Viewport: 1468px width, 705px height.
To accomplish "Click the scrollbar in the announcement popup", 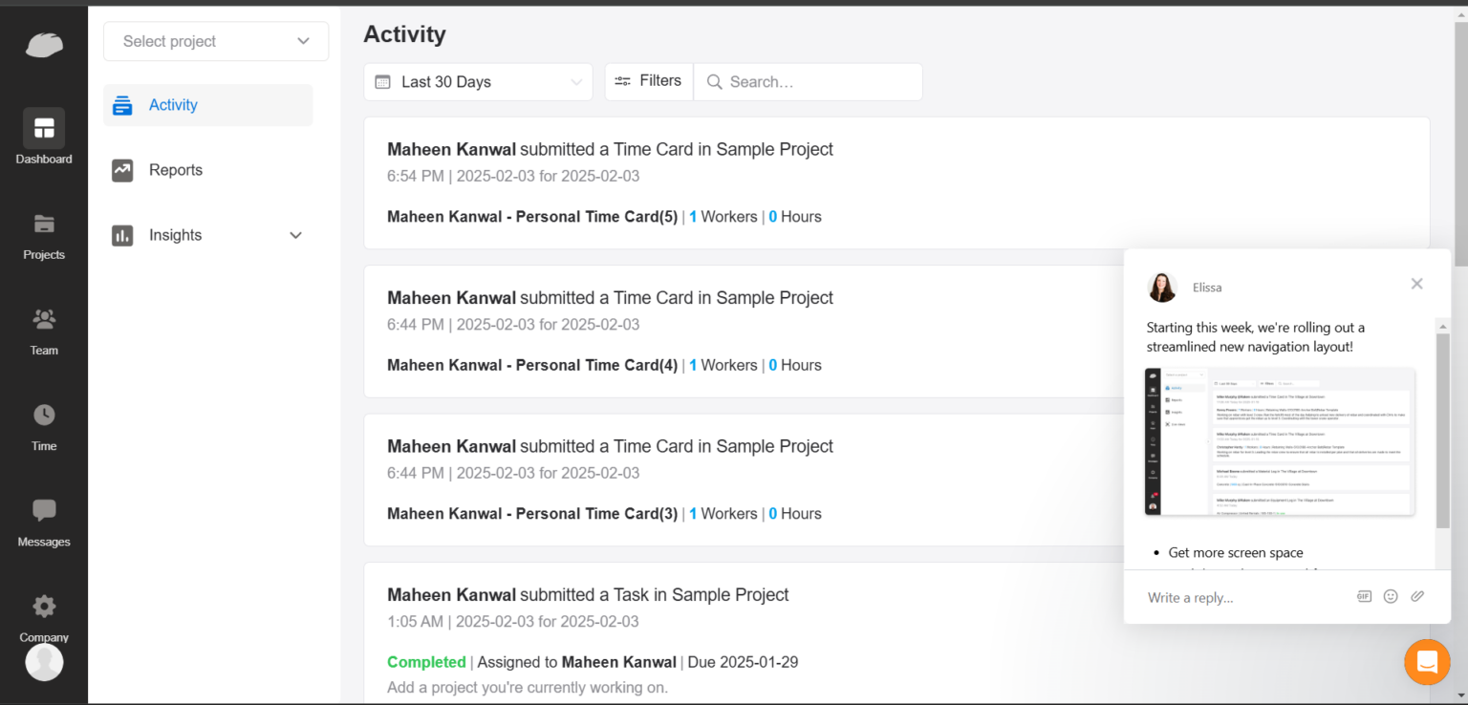I will 1442,420.
